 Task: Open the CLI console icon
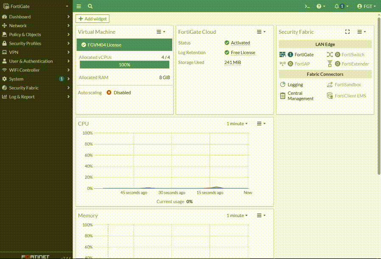[x=308, y=6]
